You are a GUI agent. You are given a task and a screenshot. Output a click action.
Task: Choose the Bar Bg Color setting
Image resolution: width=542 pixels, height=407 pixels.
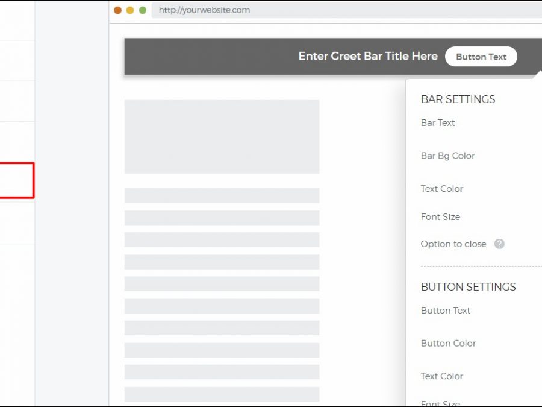[x=447, y=156]
